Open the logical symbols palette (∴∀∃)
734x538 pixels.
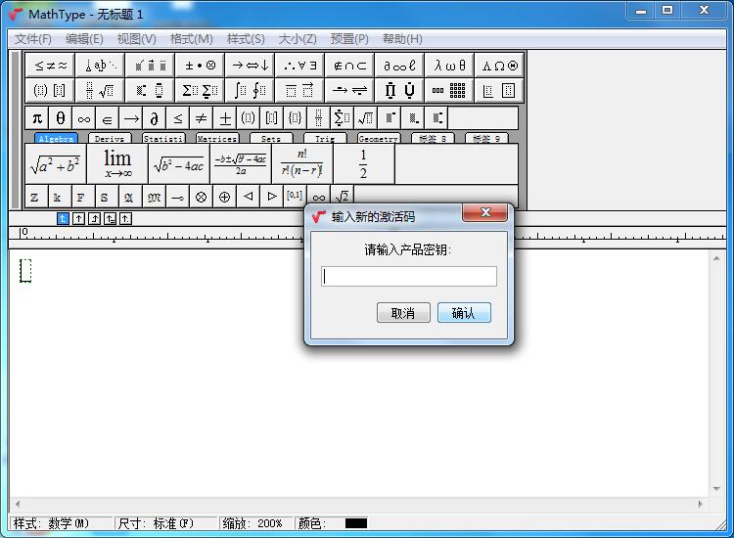click(300, 66)
